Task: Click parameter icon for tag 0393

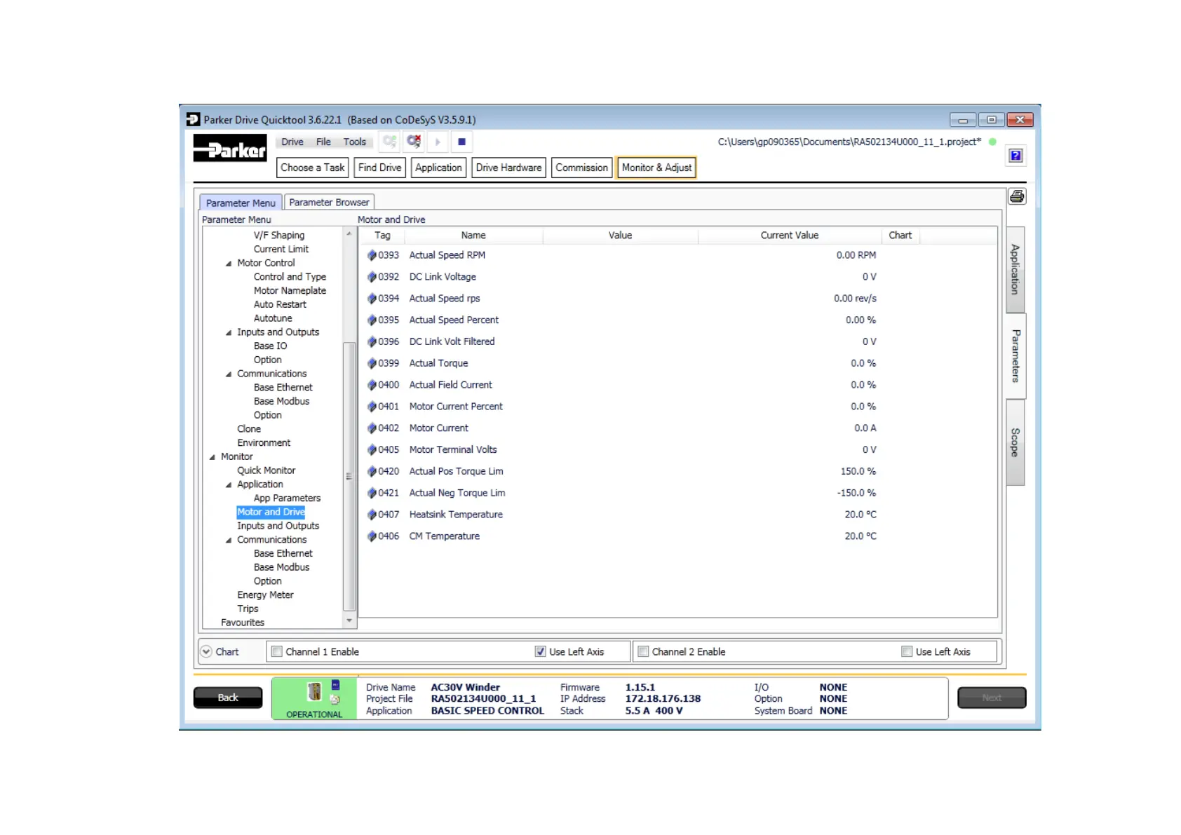Action: [x=372, y=255]
